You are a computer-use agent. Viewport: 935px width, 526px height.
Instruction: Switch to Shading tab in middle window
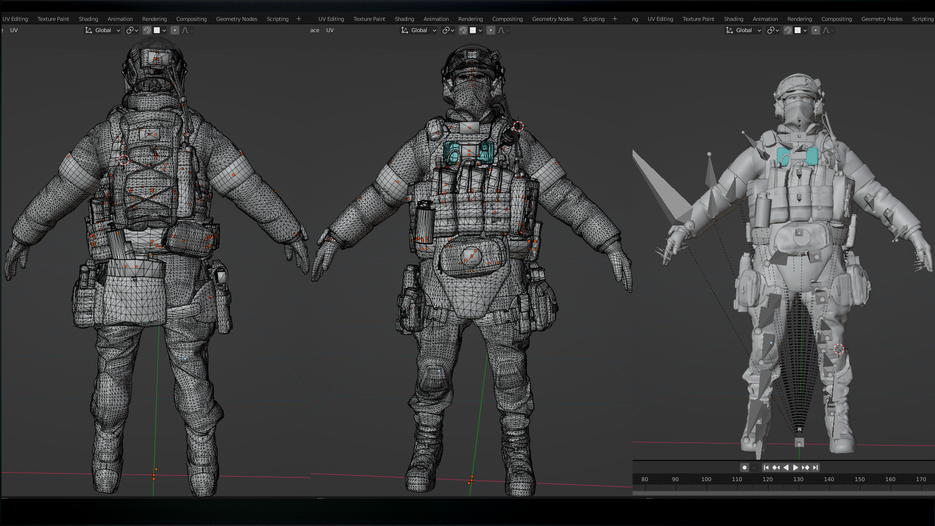(404, 19)
